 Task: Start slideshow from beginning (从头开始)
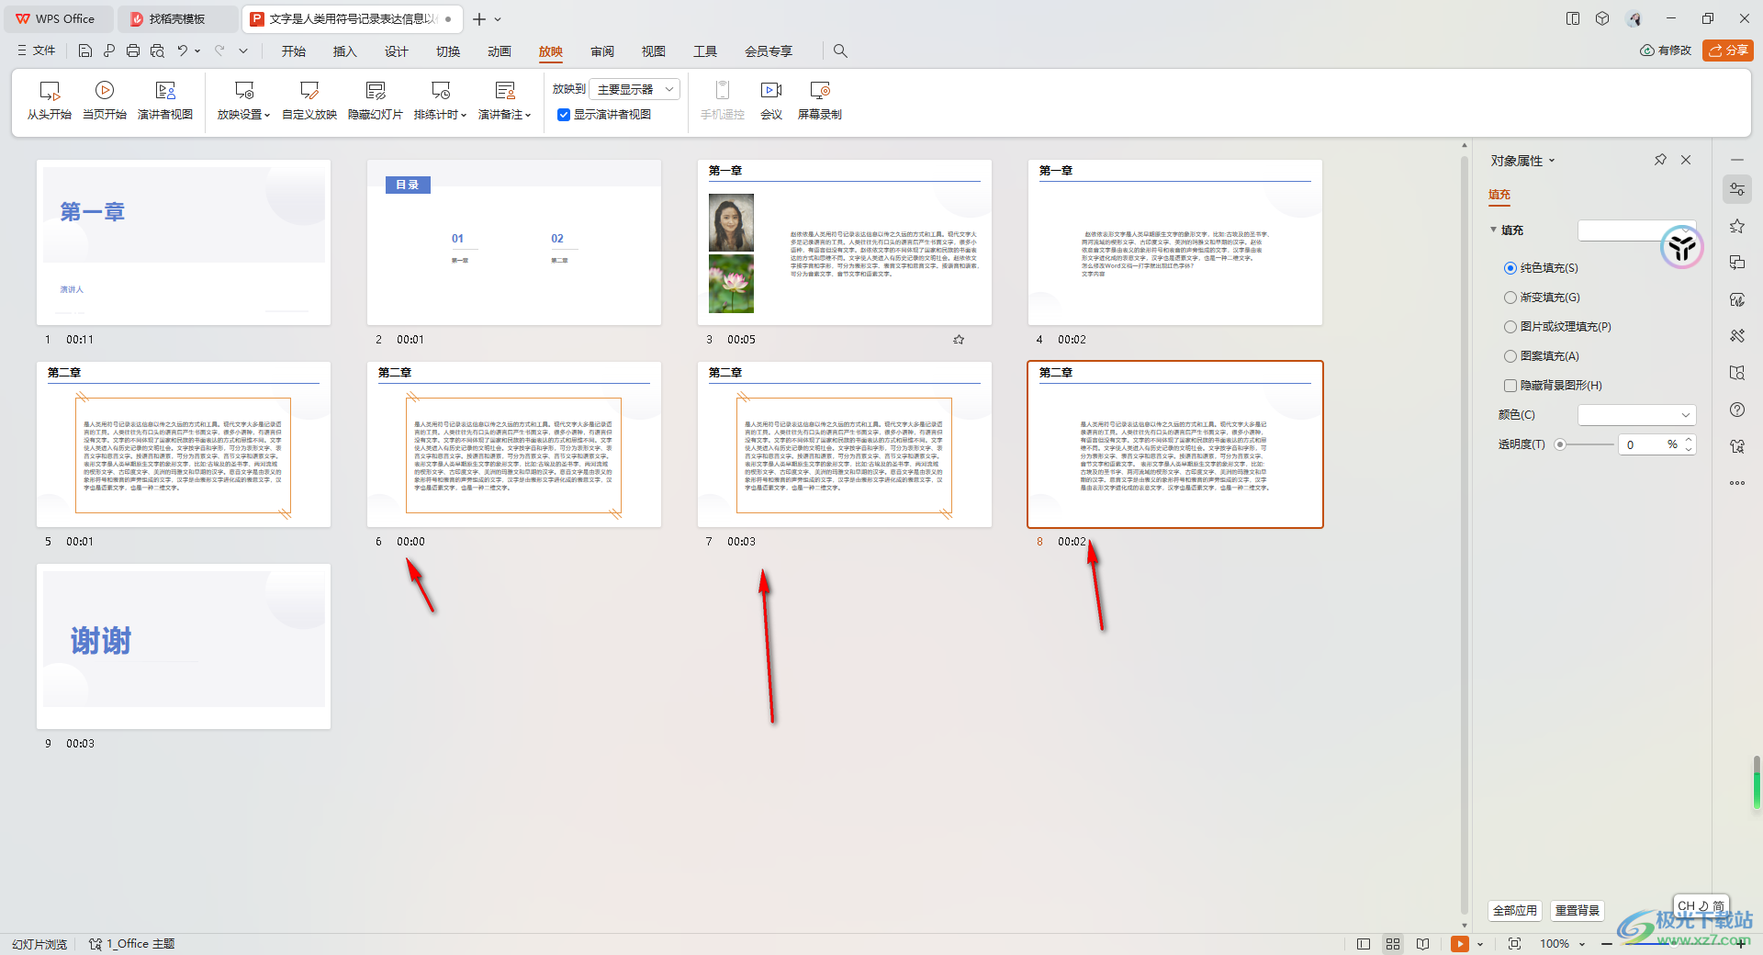tap(50, 100)
